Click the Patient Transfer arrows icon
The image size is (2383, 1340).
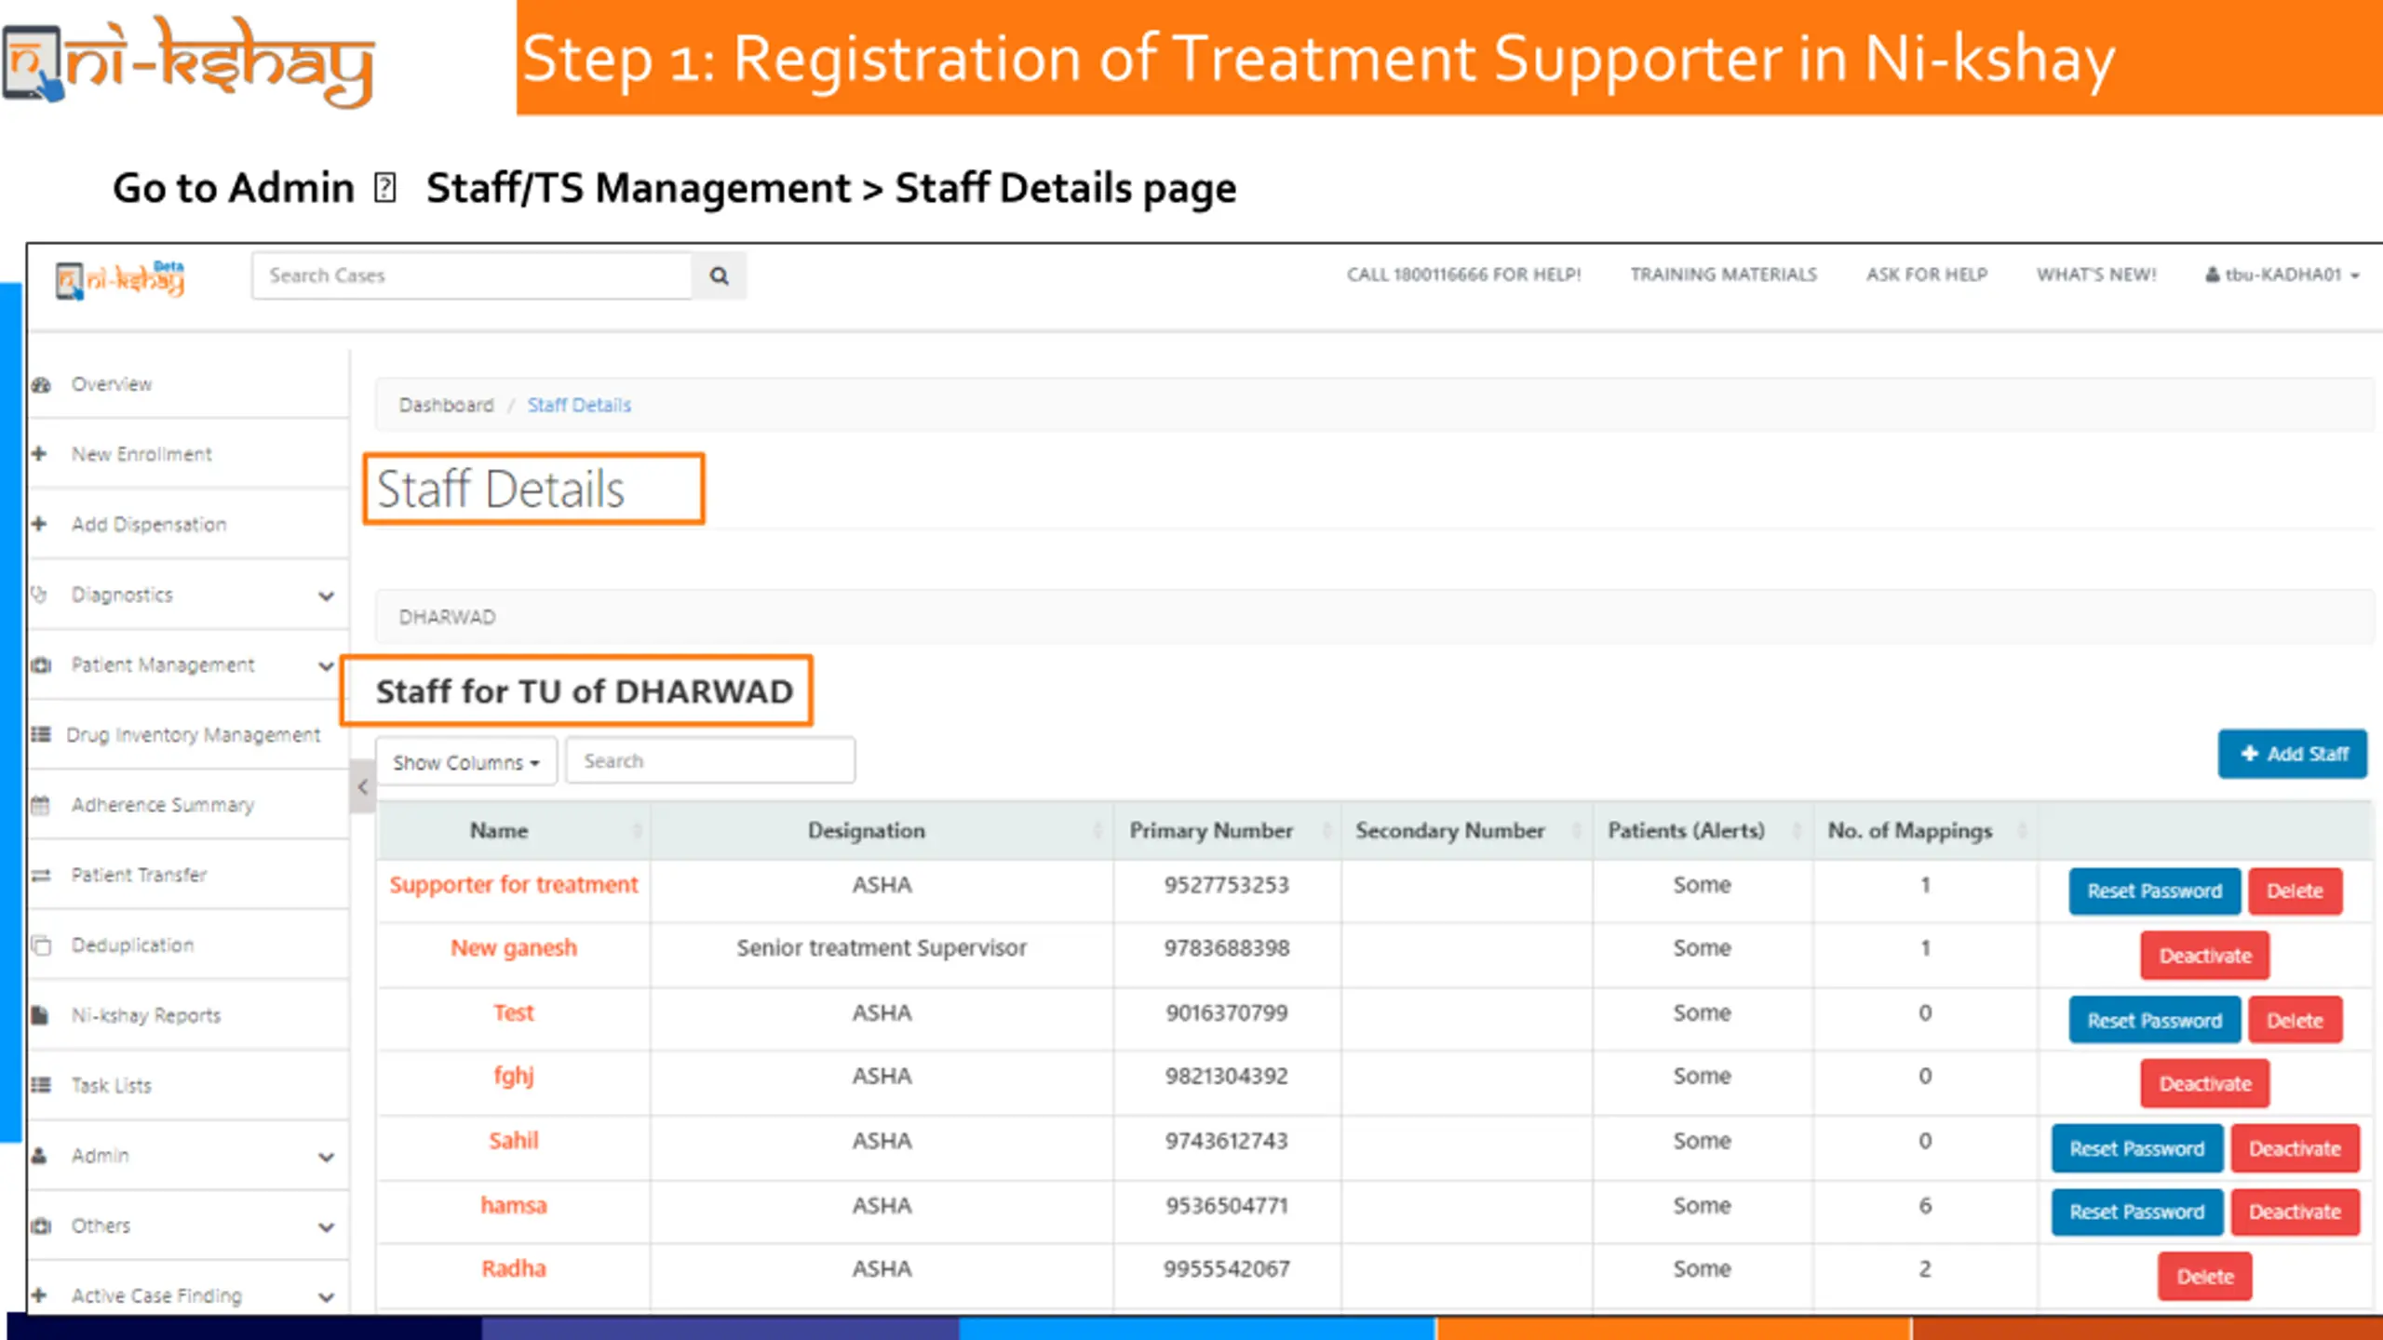point(41,875)
